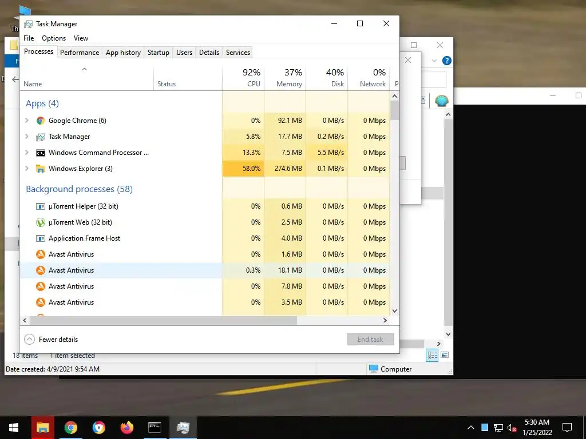Click the shield browser icon in the taskbar

coord(98,428)
